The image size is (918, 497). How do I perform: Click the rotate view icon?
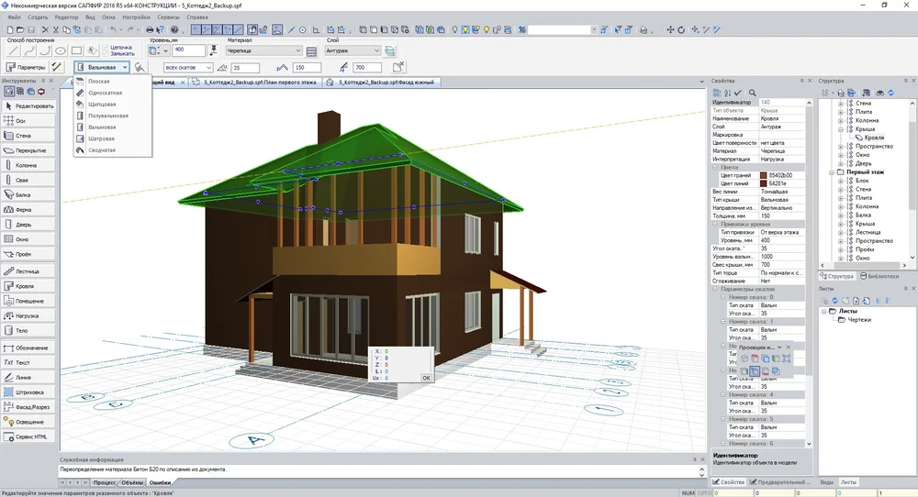pos(681,30)
